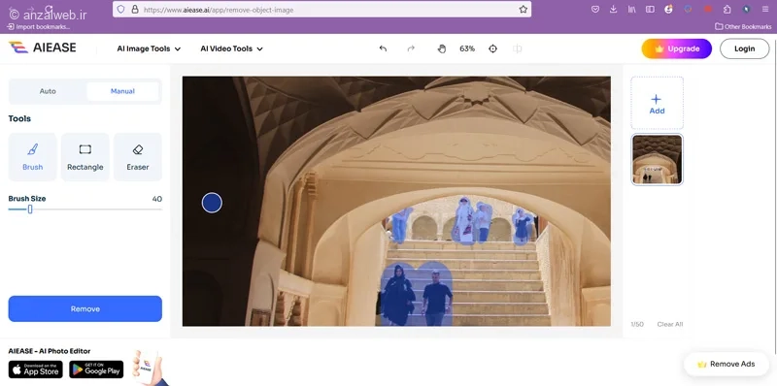
Task: Click the AIEASE logo
Action: [43, 48]
